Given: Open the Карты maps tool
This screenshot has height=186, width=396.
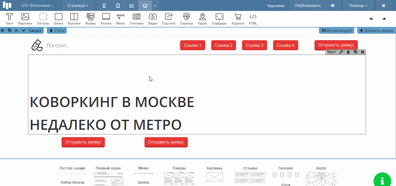Looking at the screenshot, I should pyautogui.click(x=202, y=19).
